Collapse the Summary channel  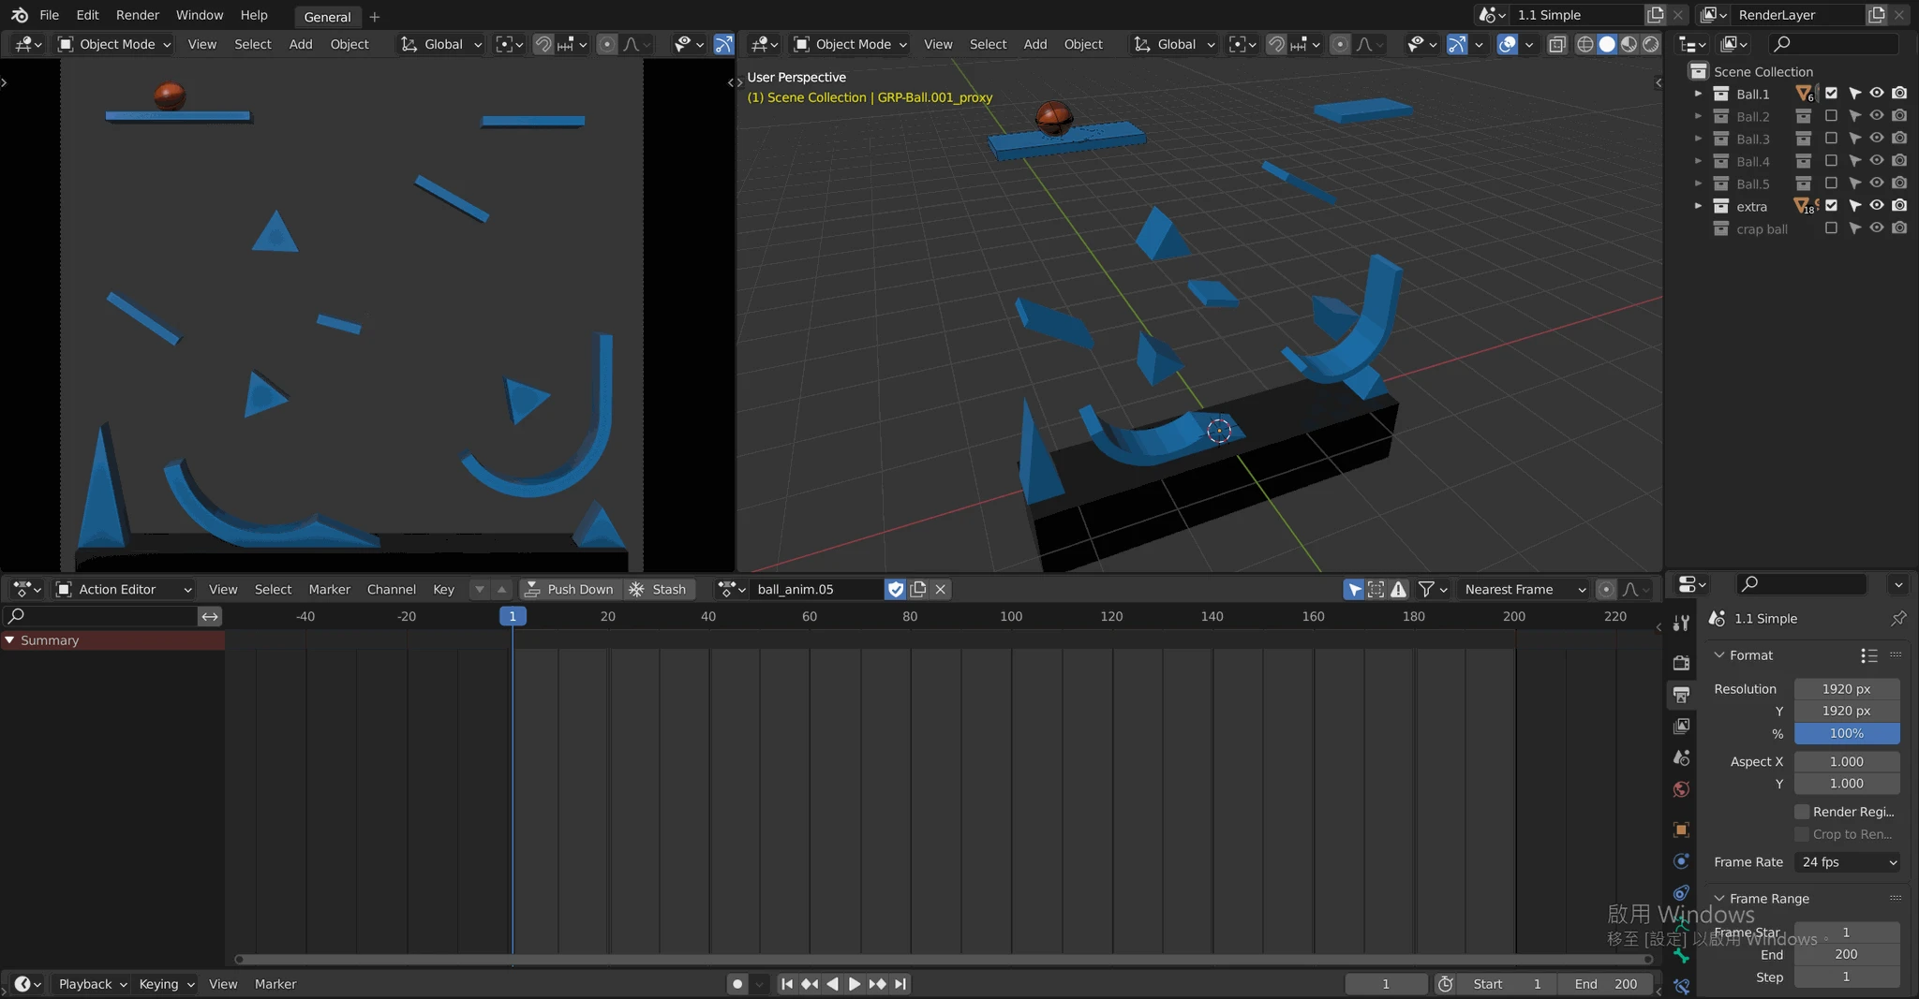click(9, 640)
